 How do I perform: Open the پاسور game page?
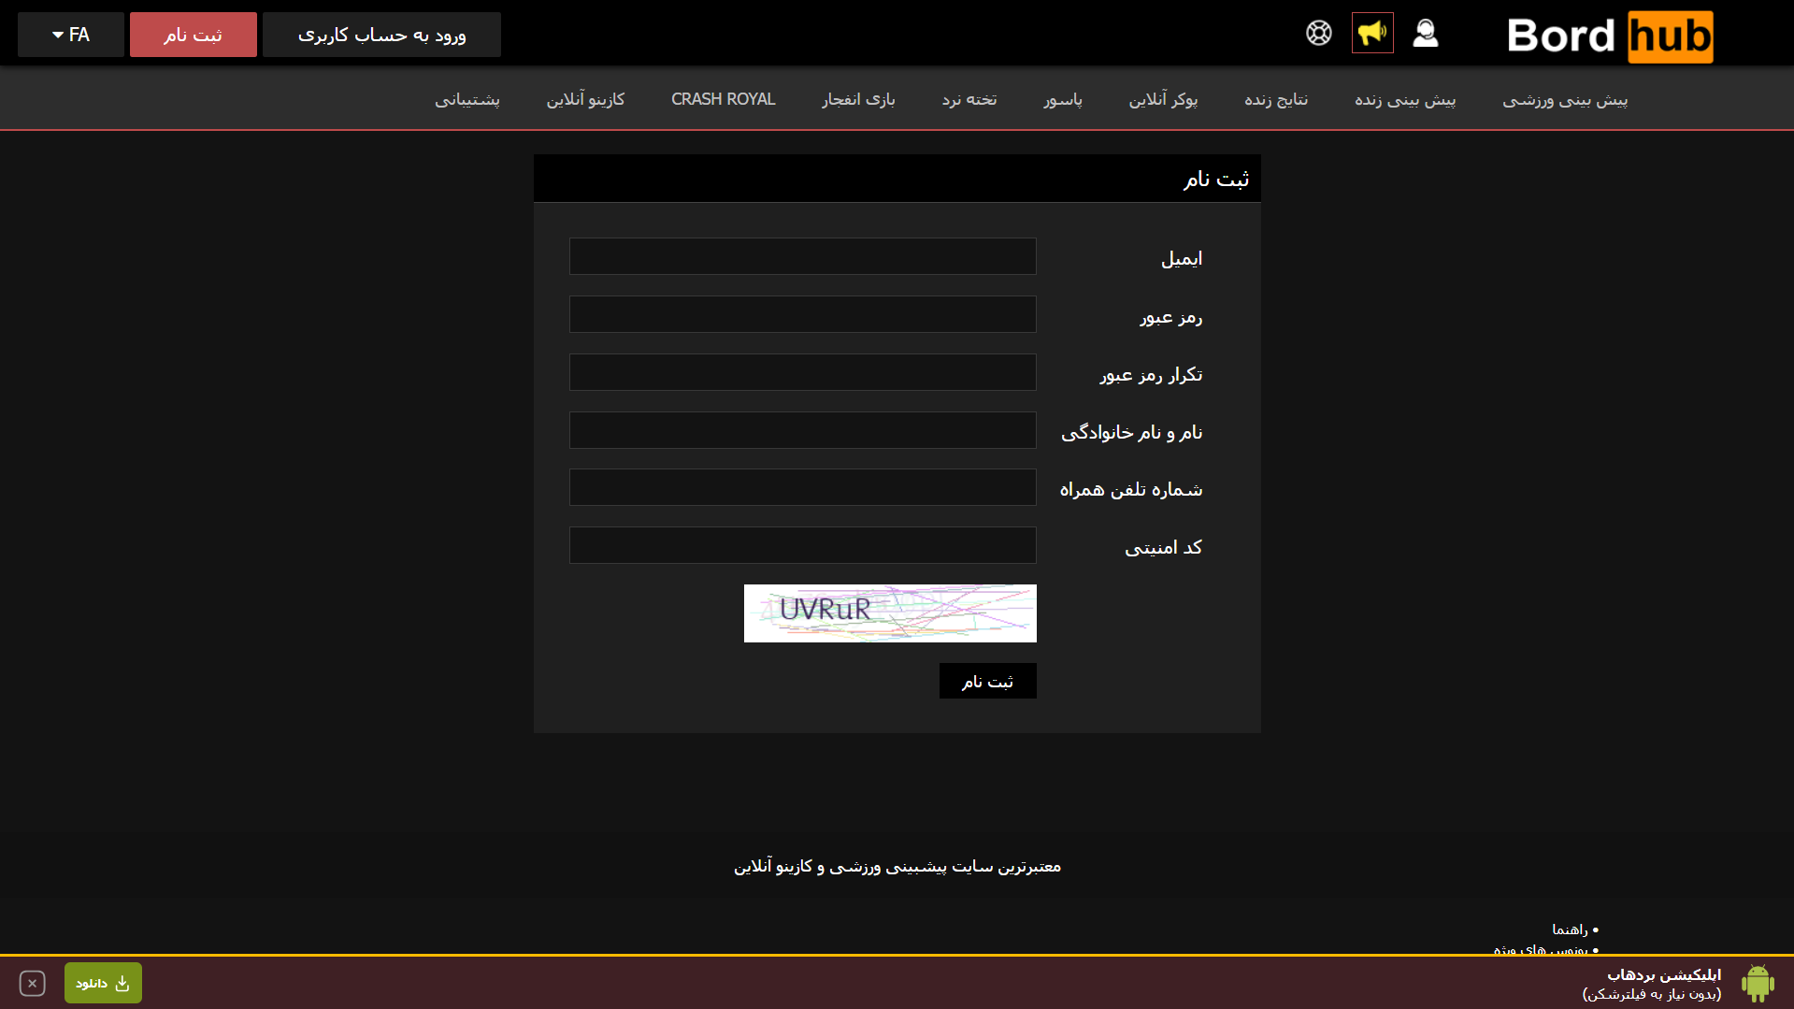coord(1063,99)
